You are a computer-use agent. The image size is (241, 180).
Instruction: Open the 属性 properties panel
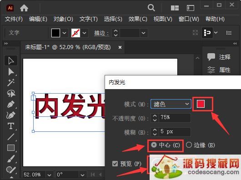tap(219, 70)
